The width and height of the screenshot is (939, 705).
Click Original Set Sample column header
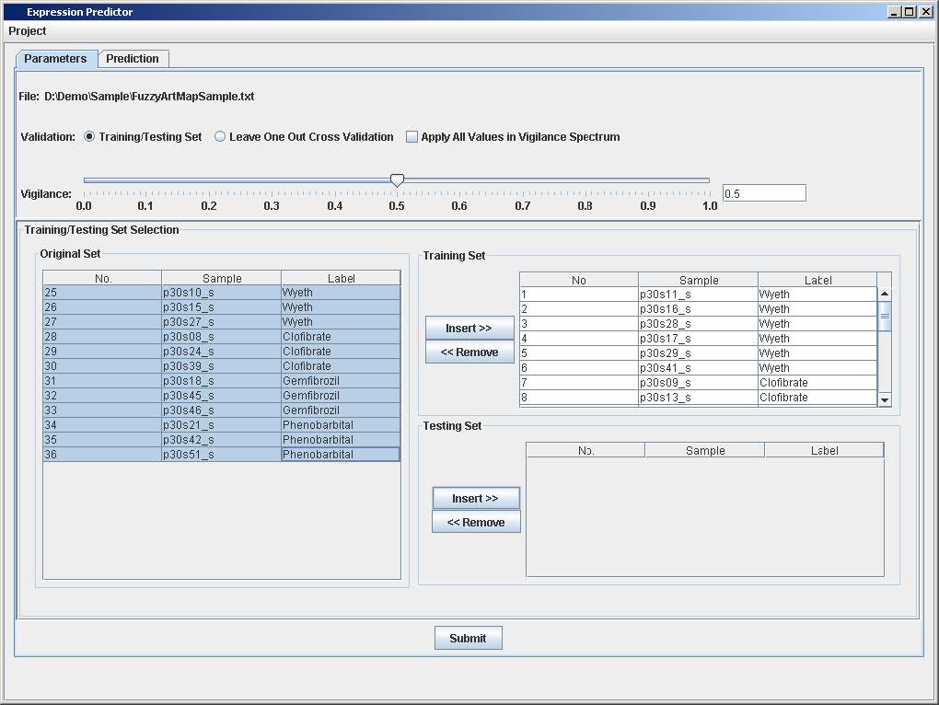click(x=222, y=278)
